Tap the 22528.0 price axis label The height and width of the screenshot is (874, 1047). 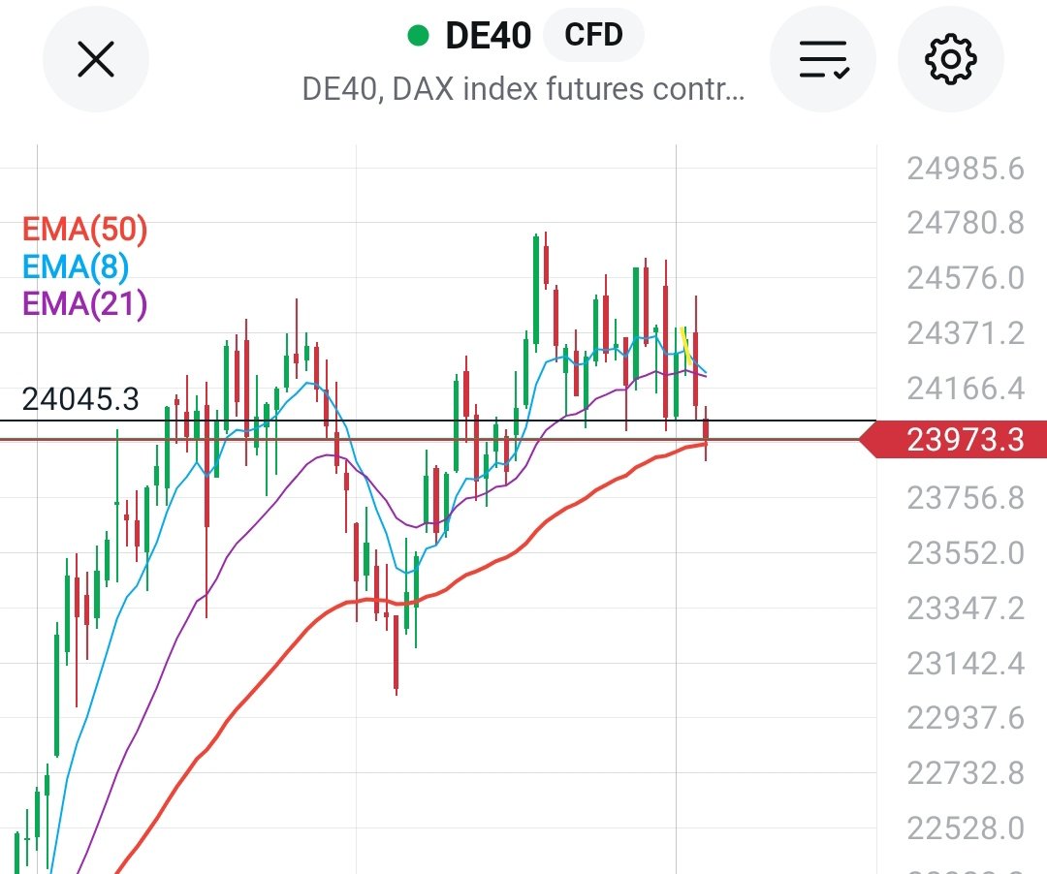pos(965,827)
